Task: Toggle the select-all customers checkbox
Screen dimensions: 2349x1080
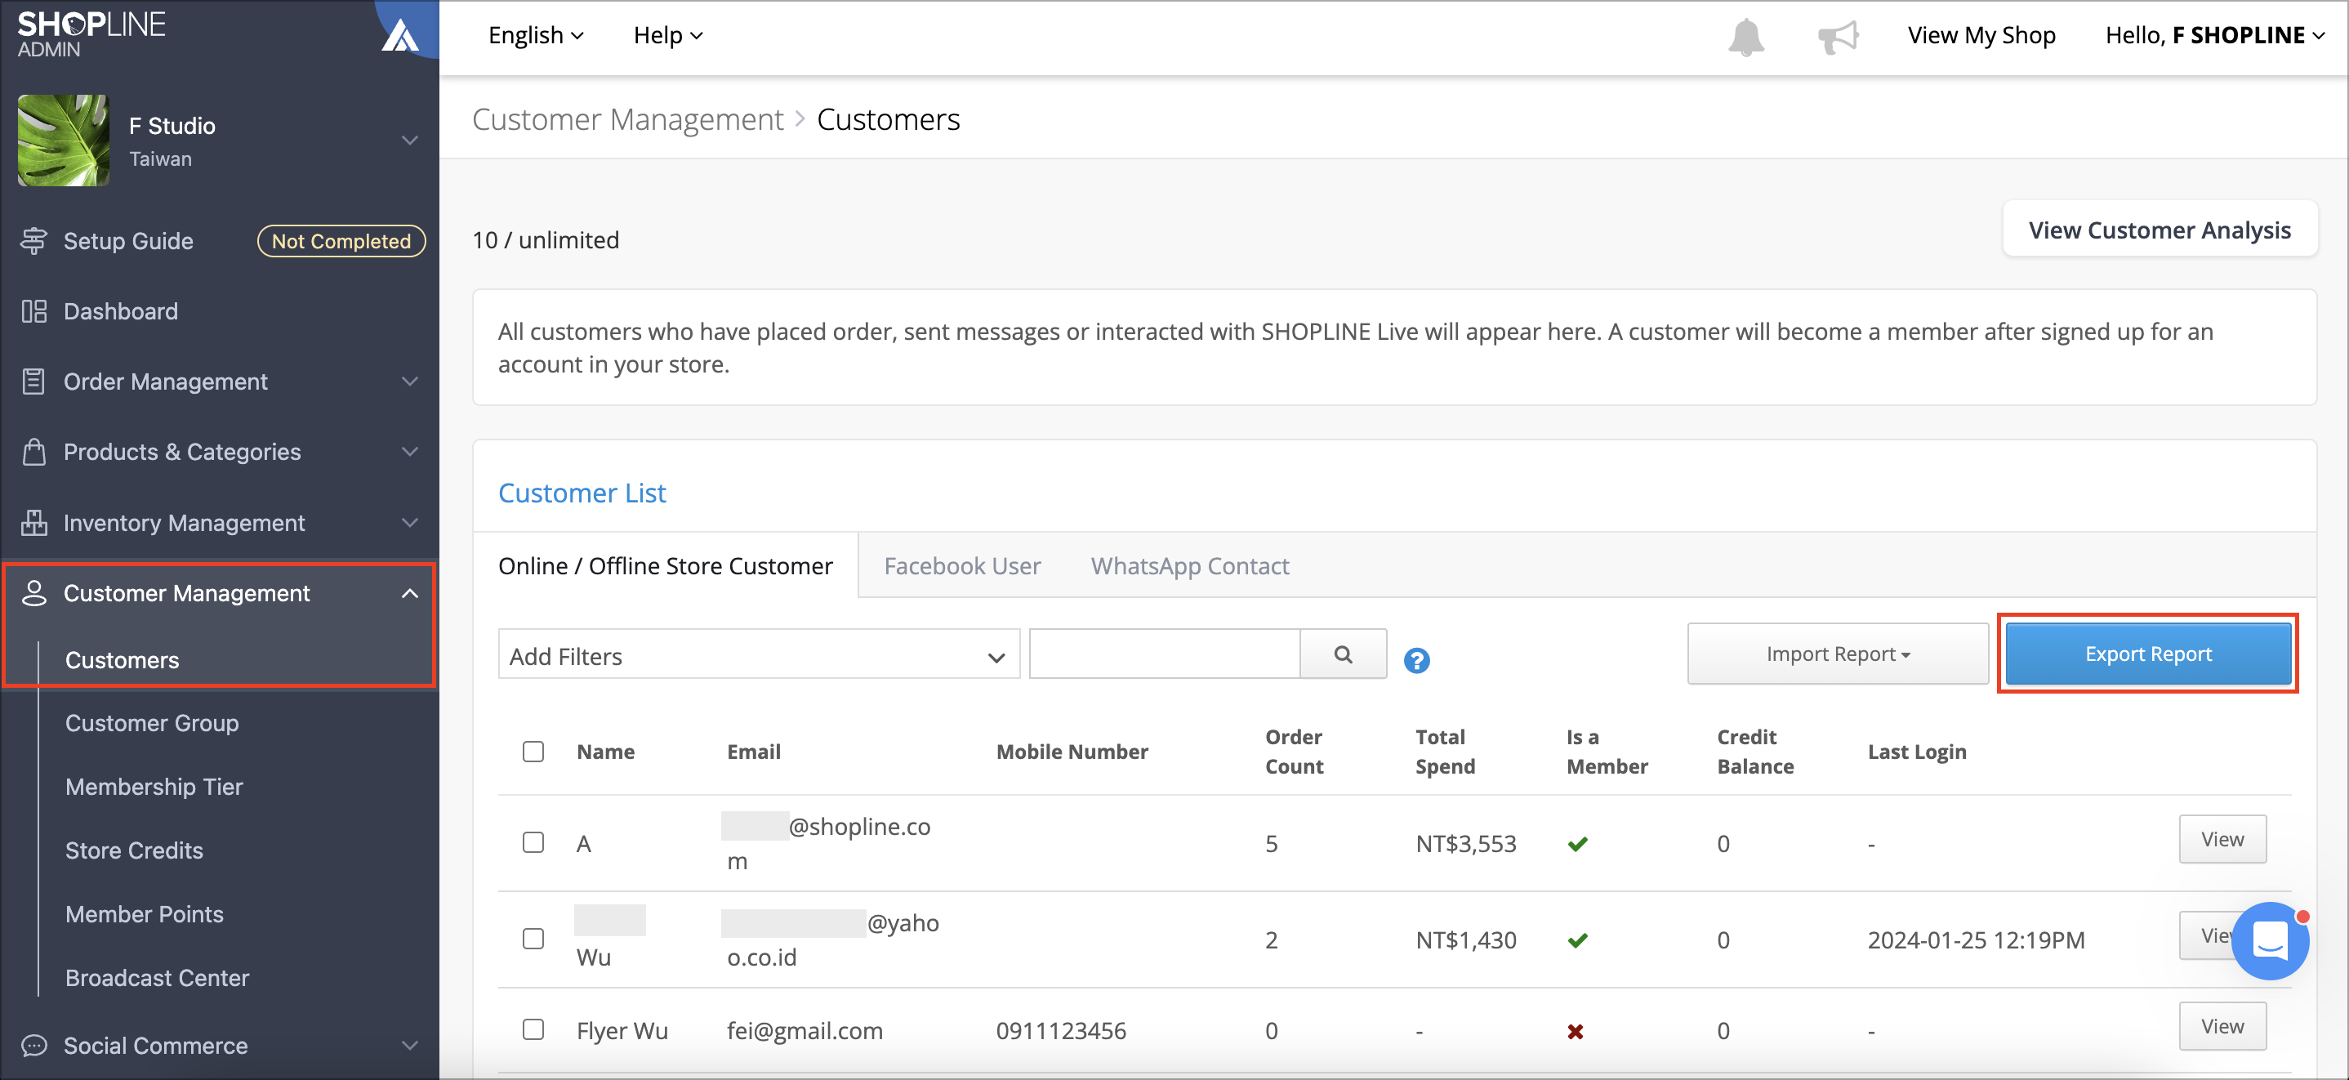Action: click(533, 752)
